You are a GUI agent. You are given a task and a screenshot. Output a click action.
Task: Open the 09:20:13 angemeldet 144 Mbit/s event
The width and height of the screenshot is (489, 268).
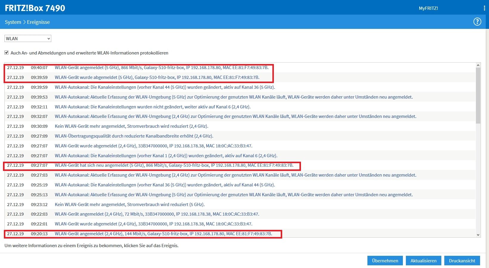164,234
